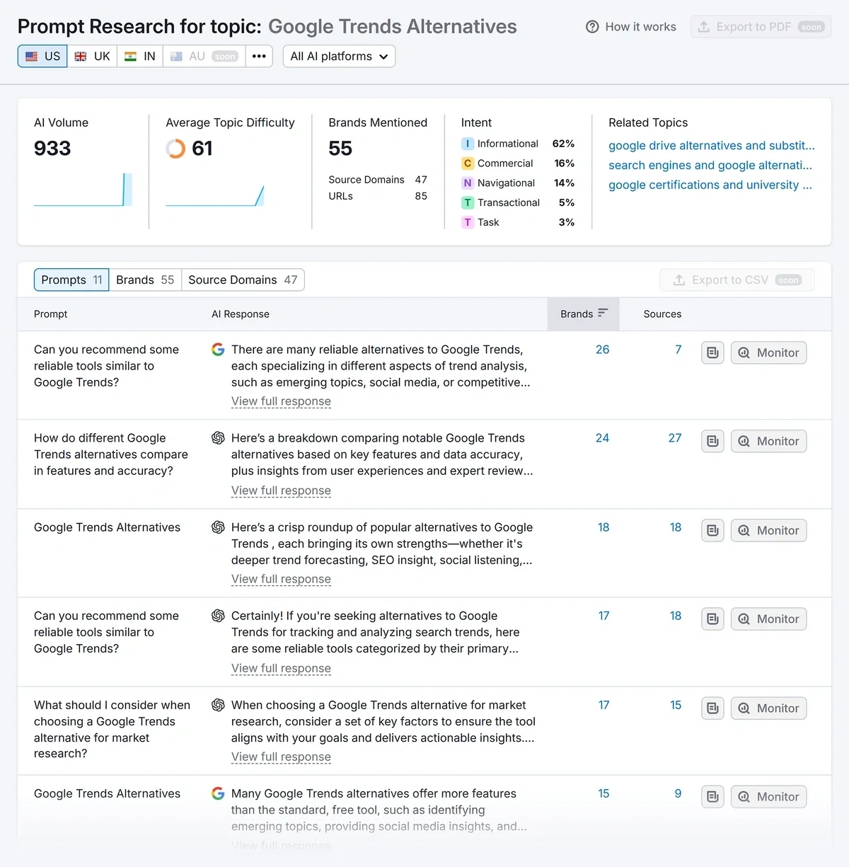The image size is (849, 867).
Task: Open the All AI platforms dropdown
Action: click(x=339, y=57)
